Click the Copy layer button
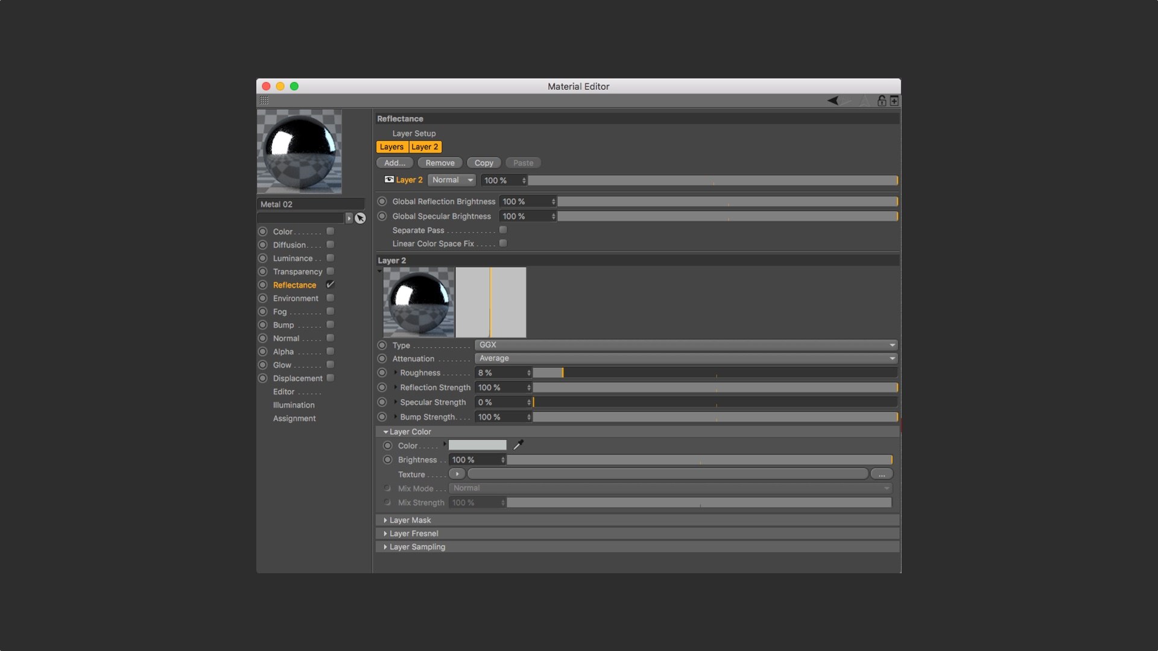 [484, 163]
